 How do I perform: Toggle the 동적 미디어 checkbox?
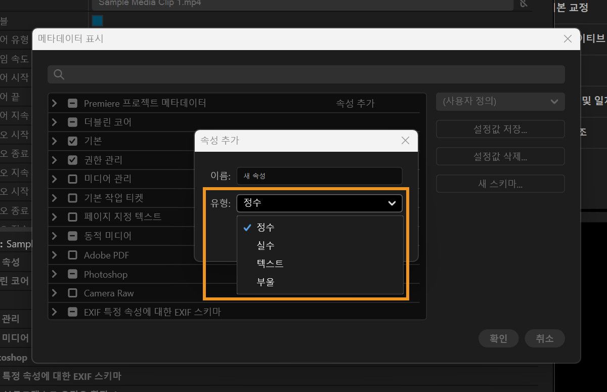coord(72,236)
